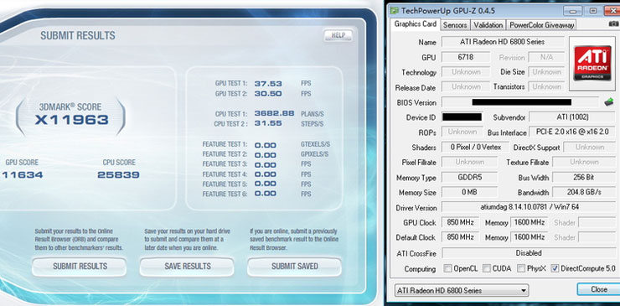Viewport: 620px width, 306px height.
Task: Click the ATI Radeon logo image
Action: (592, 64)
